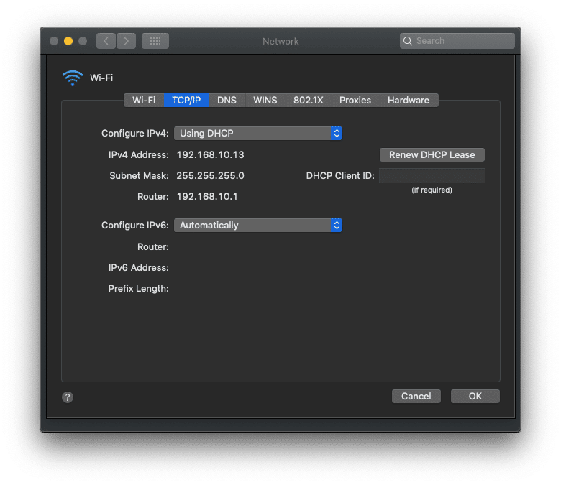Open help with the question mark button
561x485 pixels.
pyautogui.click(x=68, y=397)
